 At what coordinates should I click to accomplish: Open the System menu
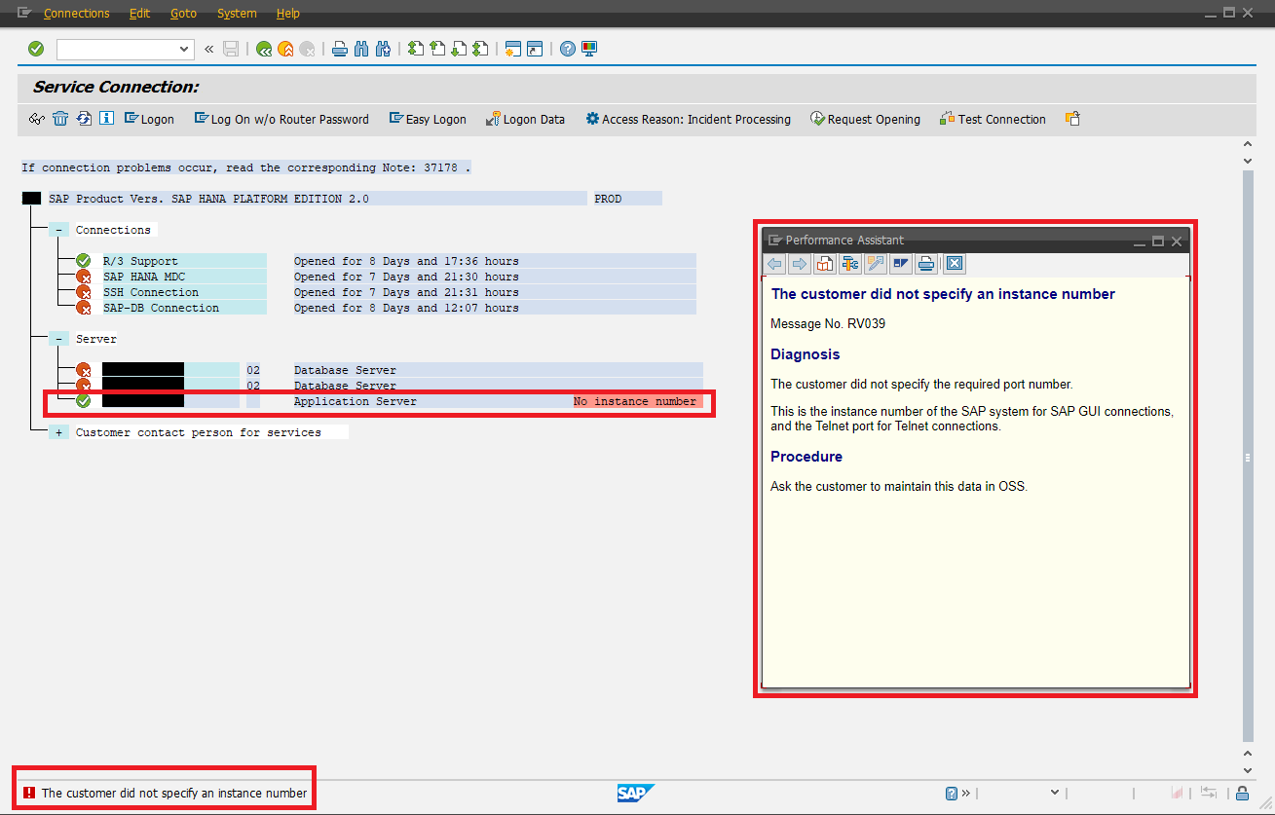tap(237, 14)
